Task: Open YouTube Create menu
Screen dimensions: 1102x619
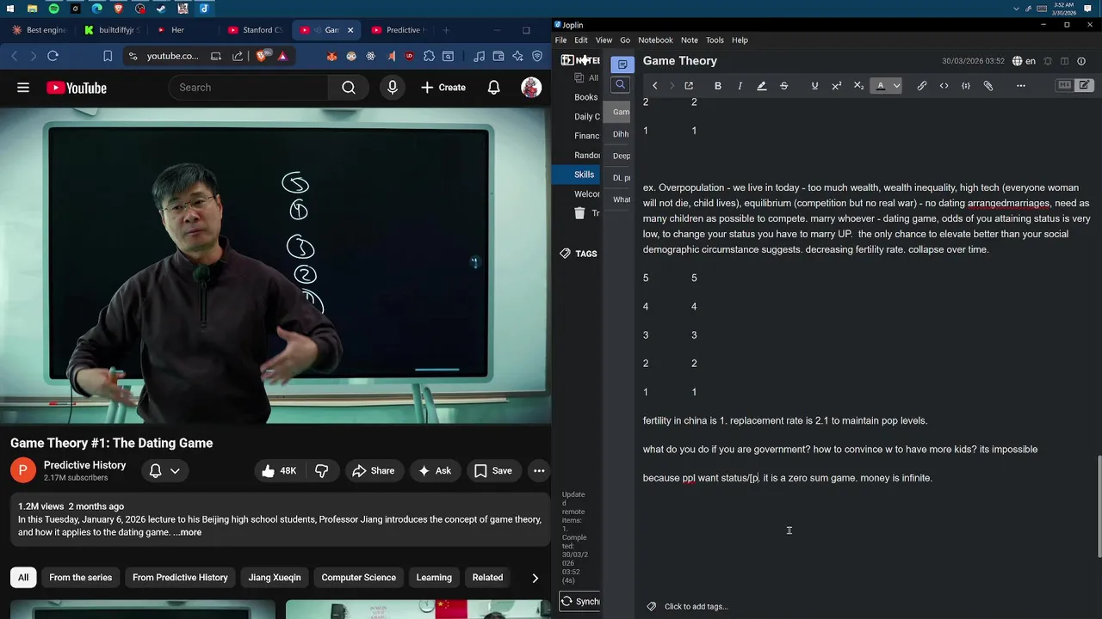Action: coord(443,88)
